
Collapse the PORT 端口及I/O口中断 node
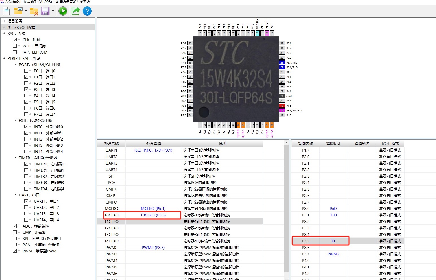point(16,65)
